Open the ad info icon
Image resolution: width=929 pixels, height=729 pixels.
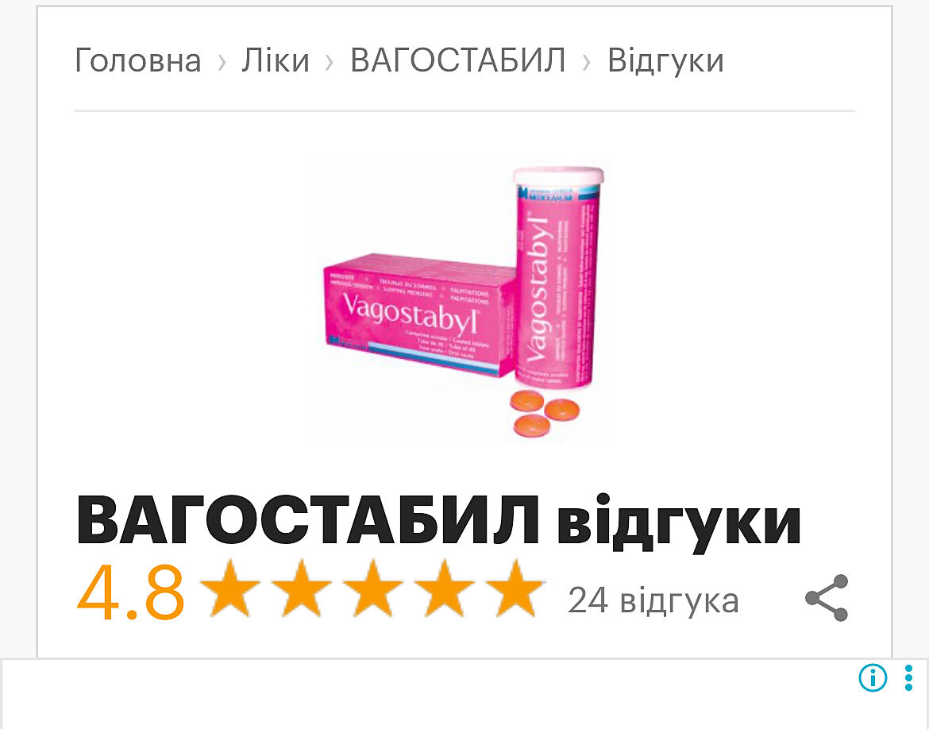click(873, 677)
